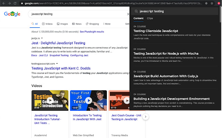Image resolution: width=222 pixels, height=138 pixels.
Task: Click the location target icon in address bar
Action: coord(206,3)
